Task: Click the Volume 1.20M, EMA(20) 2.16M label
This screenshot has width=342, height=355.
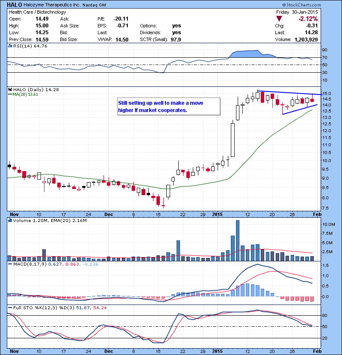Action: [x=50, y=220]
